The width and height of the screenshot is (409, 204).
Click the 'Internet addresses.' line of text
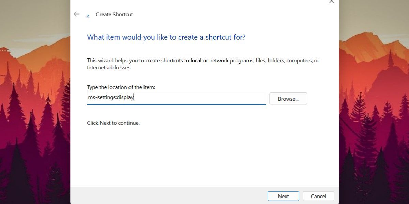tap(109, 68)
